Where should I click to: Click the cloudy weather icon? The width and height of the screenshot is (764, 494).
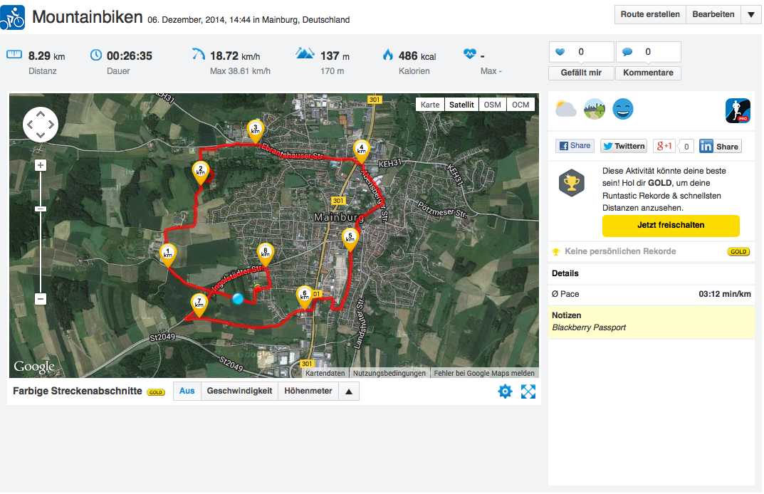coord(565,109)
